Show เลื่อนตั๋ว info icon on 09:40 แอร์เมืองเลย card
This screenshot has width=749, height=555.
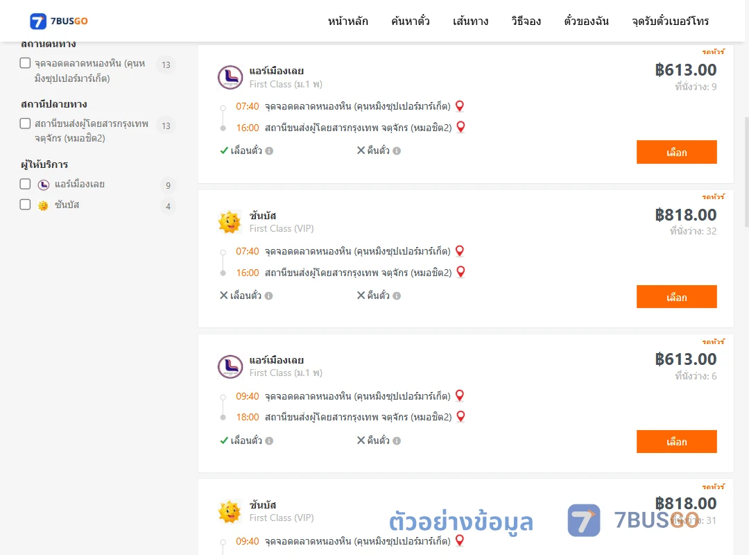click(269, 441)
